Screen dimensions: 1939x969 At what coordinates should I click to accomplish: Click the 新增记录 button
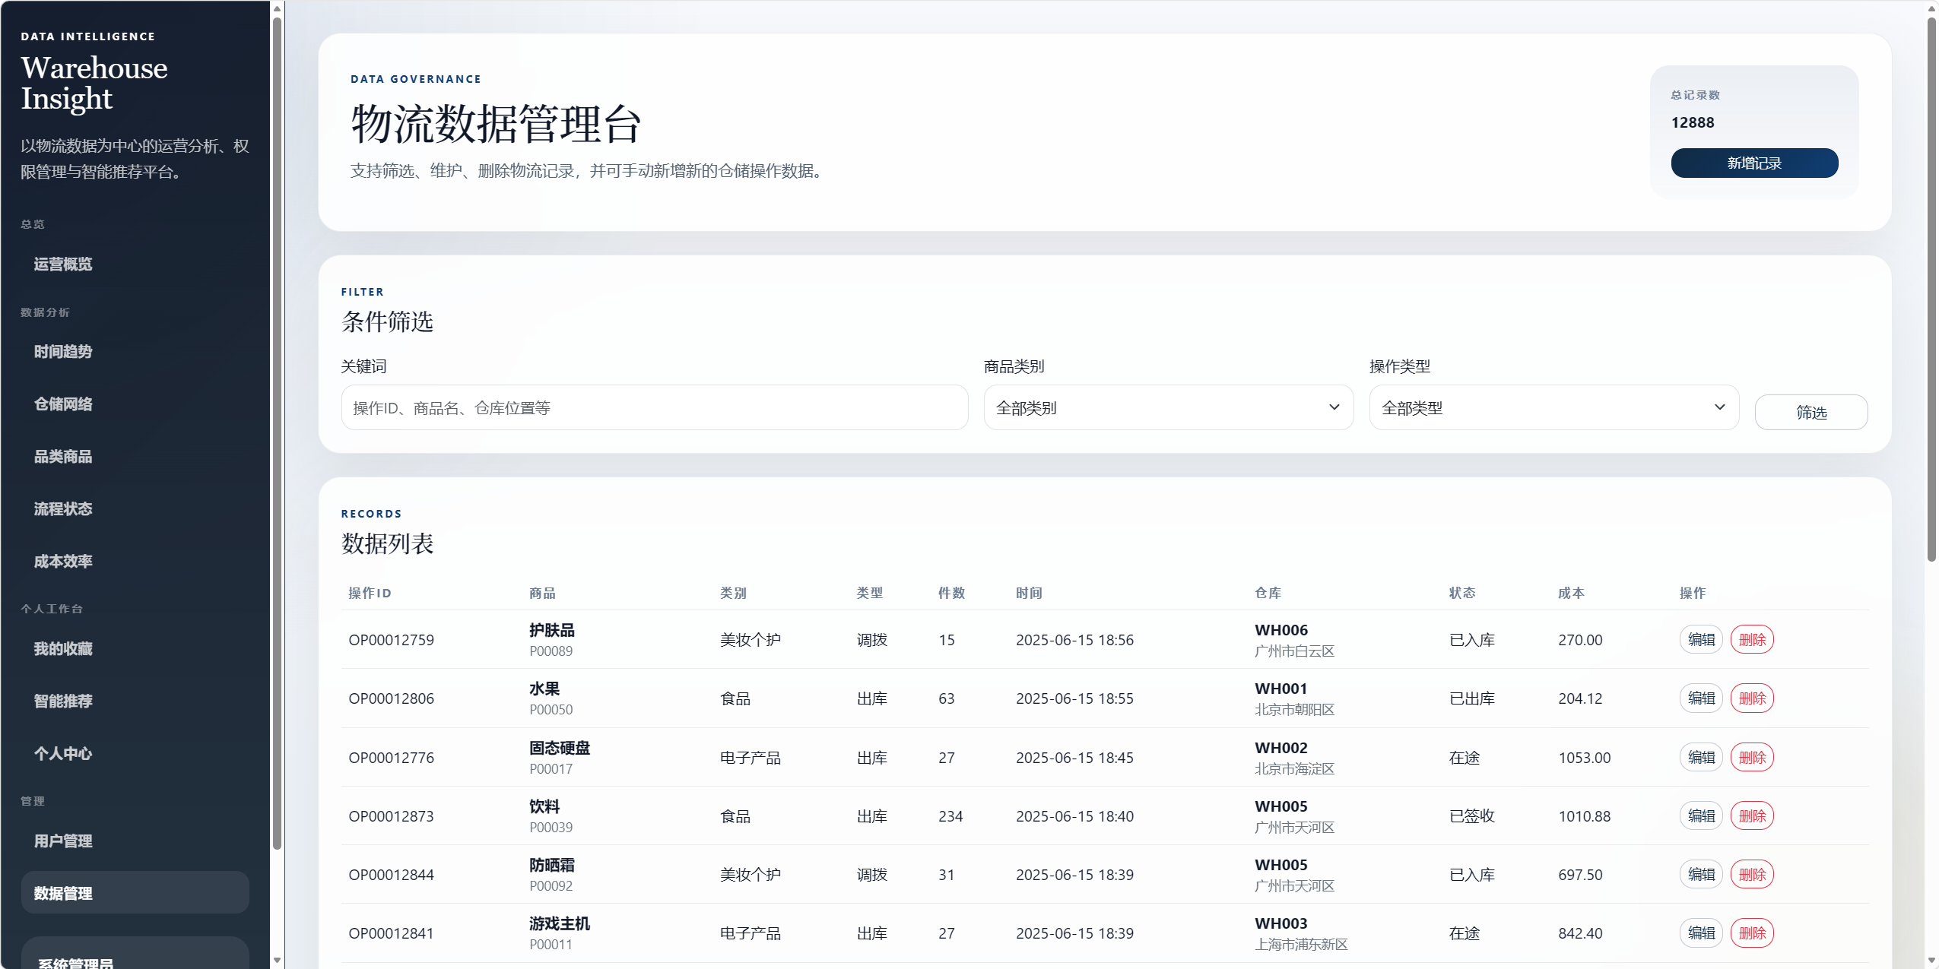pos(1753,163)
